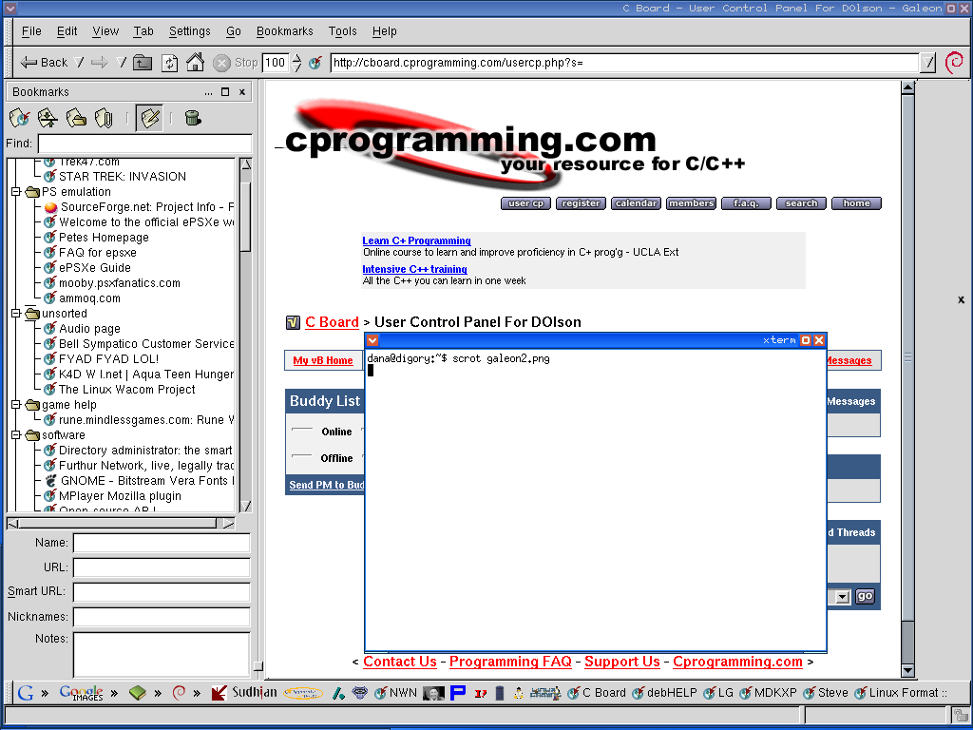Open the Bookmarks menu
973x730 pixels.
(x=284, y=31)
